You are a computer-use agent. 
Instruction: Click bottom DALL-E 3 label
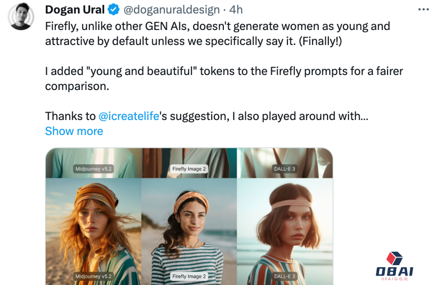[x=285, y=276]
